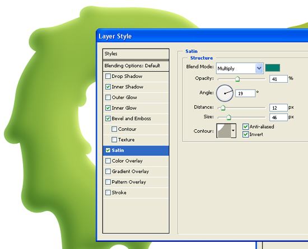Disable the Inner Shadow checkbox
This screenshot has width=308, height=249.
tap(108, 87)
